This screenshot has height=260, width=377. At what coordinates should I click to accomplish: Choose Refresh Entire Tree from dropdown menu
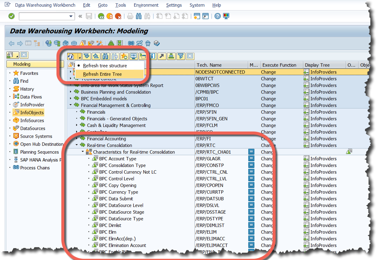tap(102, 74)
